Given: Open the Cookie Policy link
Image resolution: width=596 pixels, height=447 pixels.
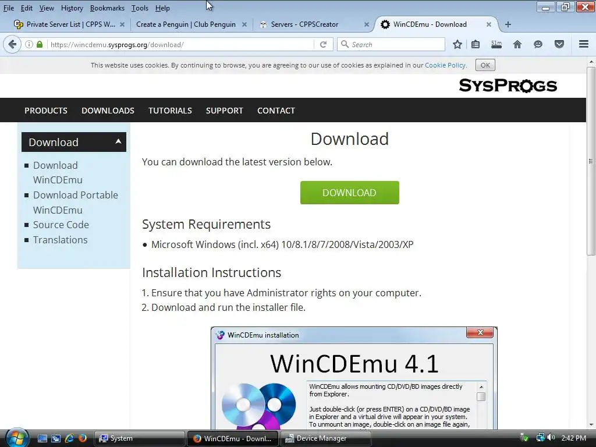Looking at the screenshot, I should pyautogui.click(x=445, y=65).
